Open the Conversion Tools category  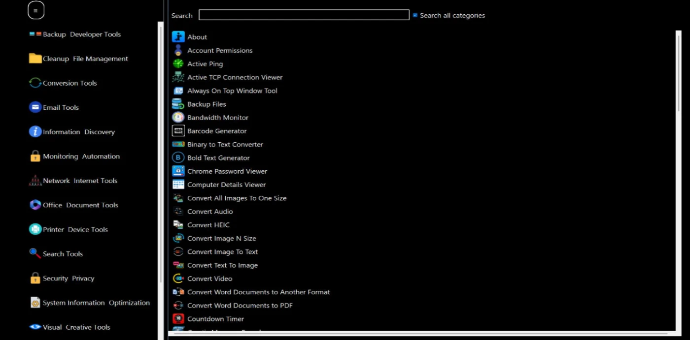pyautogui.click(x=69, y=83)
